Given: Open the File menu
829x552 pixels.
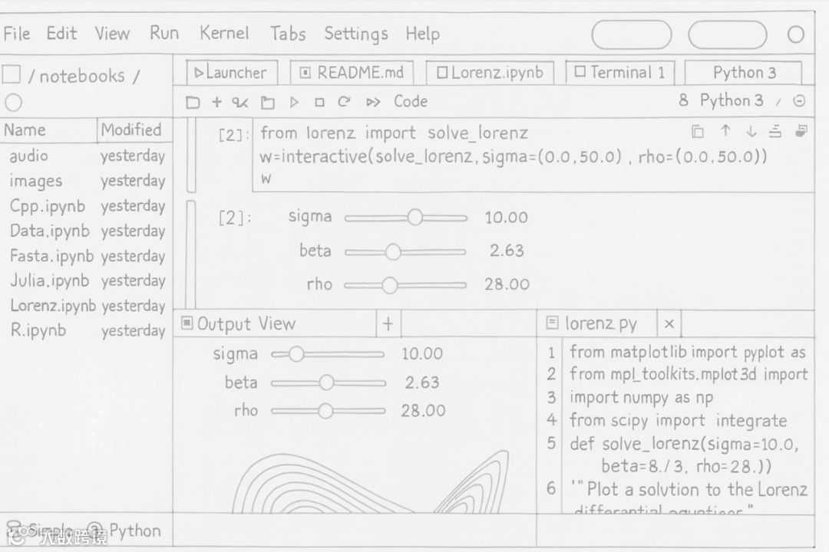Looking at the screenshot, I should tap(16, 34).
